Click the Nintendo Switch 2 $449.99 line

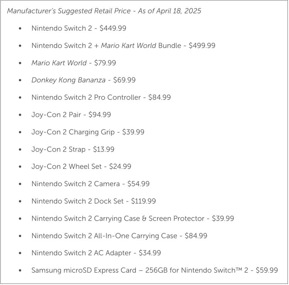click(79, 28)
